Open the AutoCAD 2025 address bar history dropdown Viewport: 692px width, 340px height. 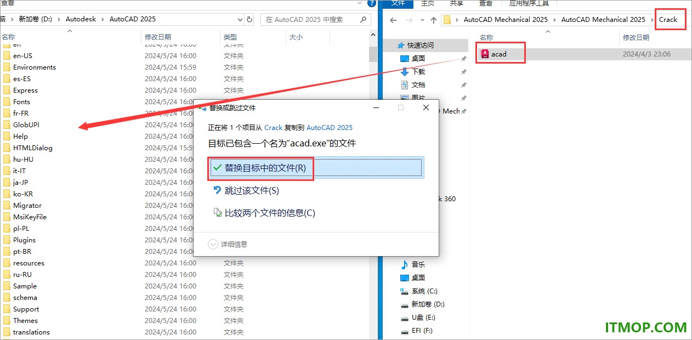click(x=240, y=19)
